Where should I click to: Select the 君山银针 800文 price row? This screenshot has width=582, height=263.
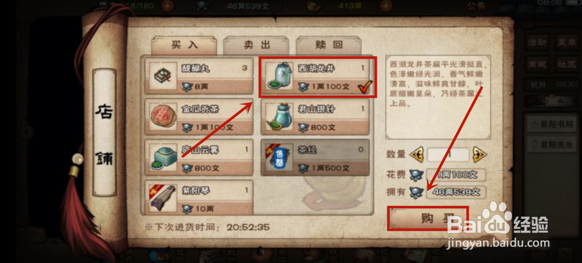(315, 127)
